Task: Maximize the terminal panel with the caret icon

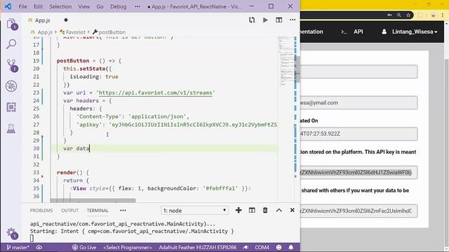Action: tap(279, 210)
